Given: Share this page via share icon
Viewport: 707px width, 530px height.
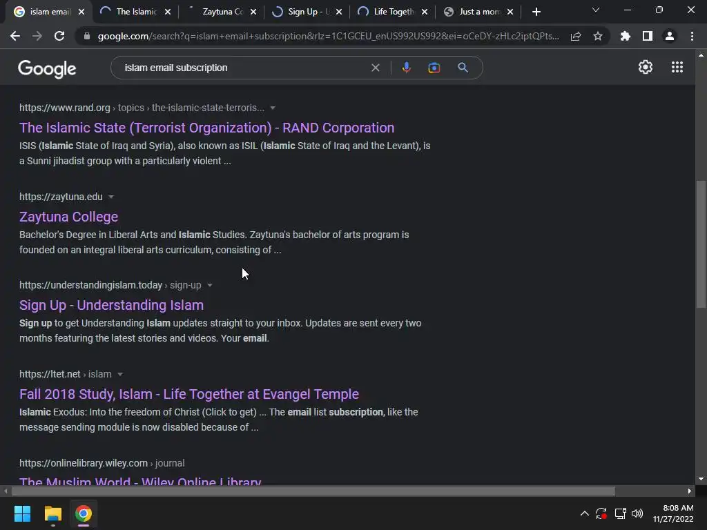Looking at the screenshot, I should (576, 36).
